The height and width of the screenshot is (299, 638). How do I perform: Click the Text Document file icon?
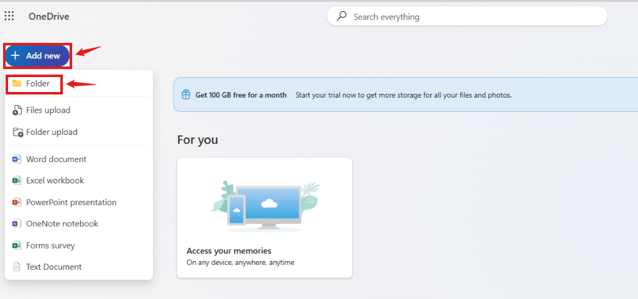(17, 267)
